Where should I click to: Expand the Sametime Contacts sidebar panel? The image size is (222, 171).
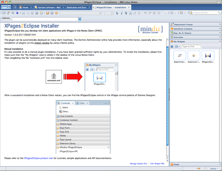(x=196, y=29)
